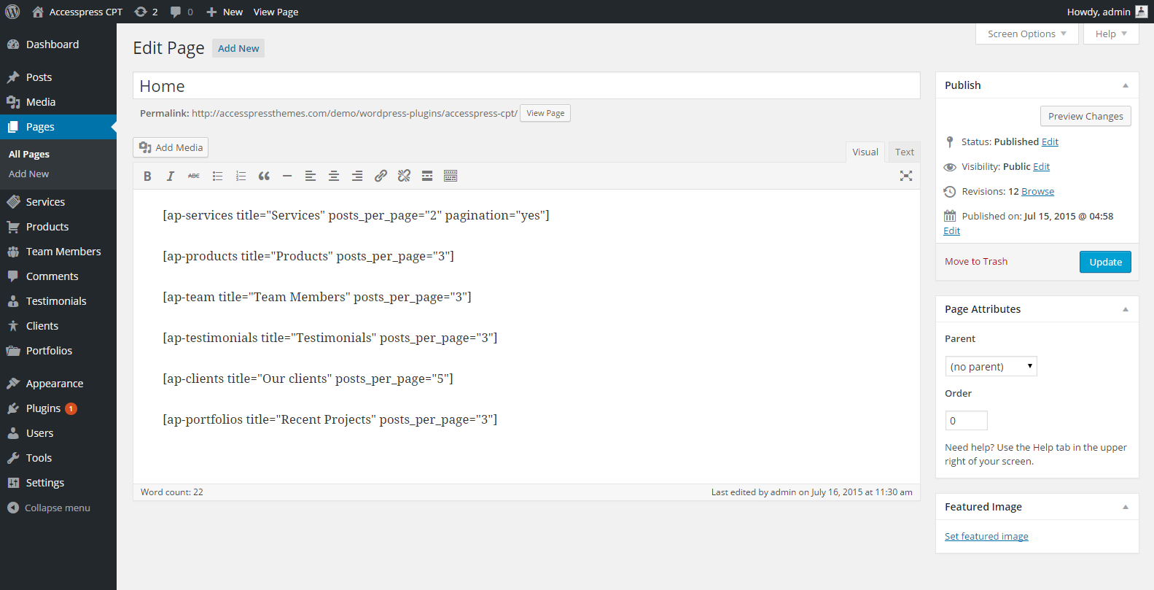The width and height of the screenshot is (1154, 590).
Task: Click Add New beside Edit Page heading
Action: tap(238, 48)
